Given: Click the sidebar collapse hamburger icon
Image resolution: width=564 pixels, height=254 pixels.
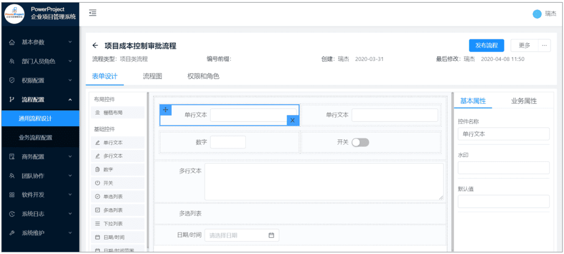Looking at the screenshot, I should [93, 13].
